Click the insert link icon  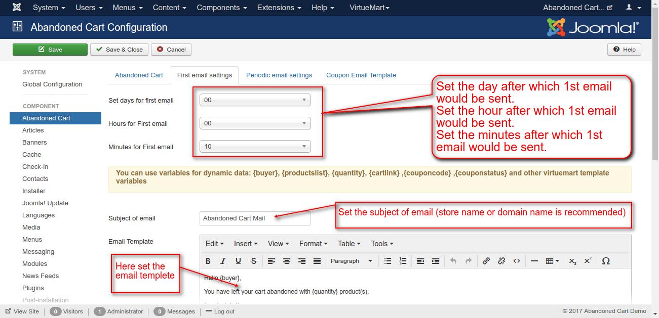[486, 261]
